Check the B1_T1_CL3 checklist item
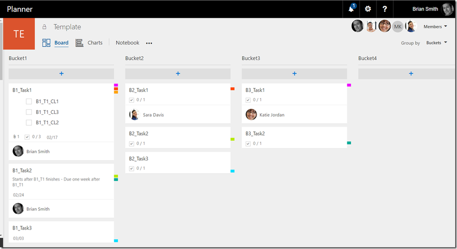The height and width of the screenshot is (249, 457). [29, 112]
